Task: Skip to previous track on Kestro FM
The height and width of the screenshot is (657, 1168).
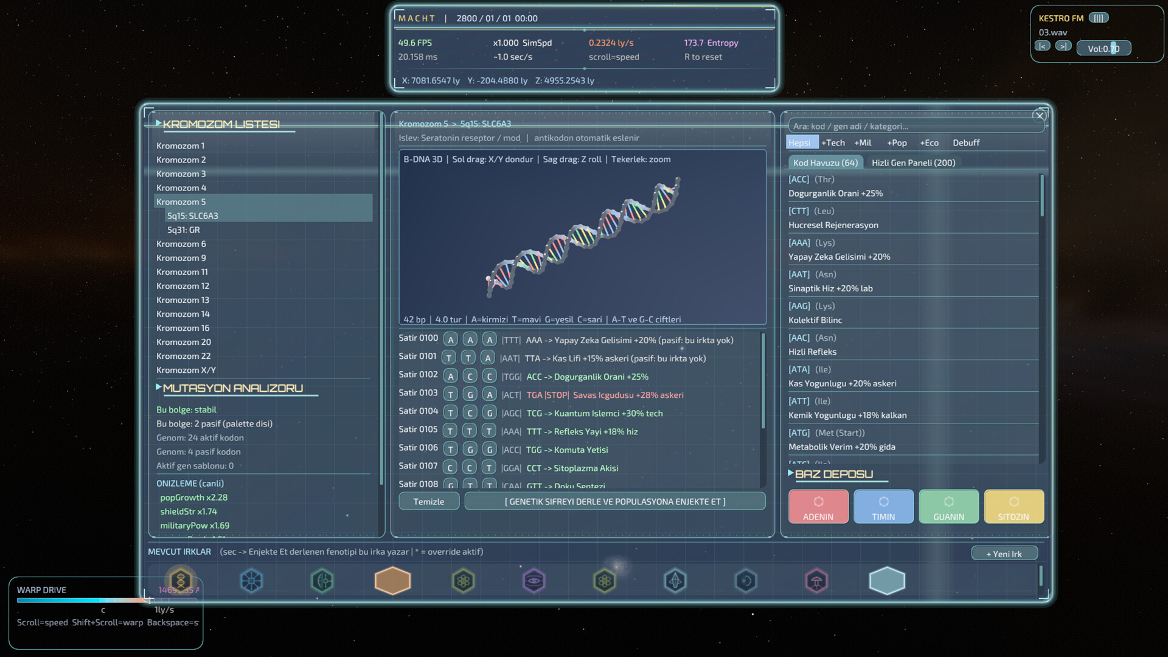Action: click(x=1042, y=46)
